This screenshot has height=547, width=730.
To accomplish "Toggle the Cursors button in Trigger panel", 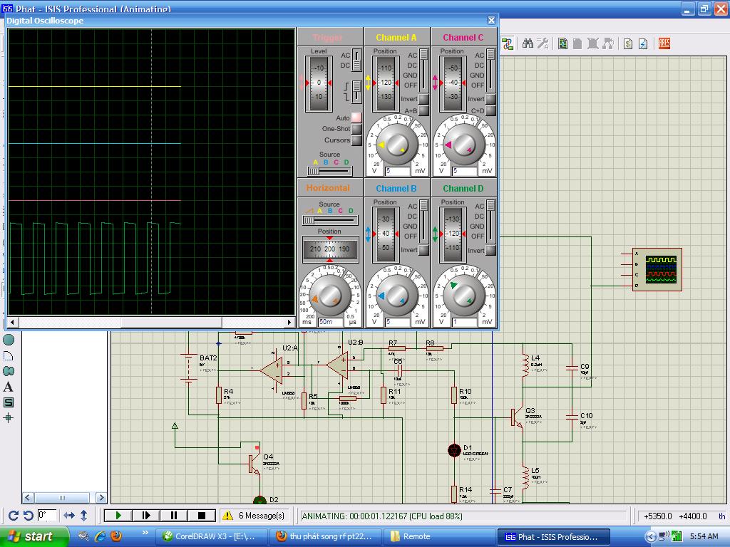I will [x=356, y=140].
